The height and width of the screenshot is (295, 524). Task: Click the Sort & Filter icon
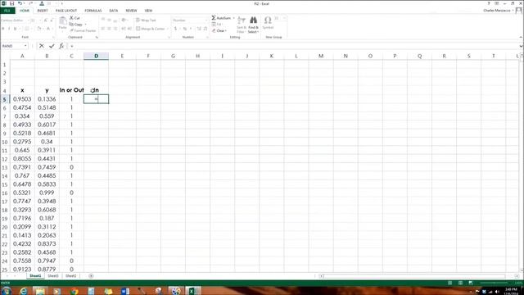[x=242, y=20]
